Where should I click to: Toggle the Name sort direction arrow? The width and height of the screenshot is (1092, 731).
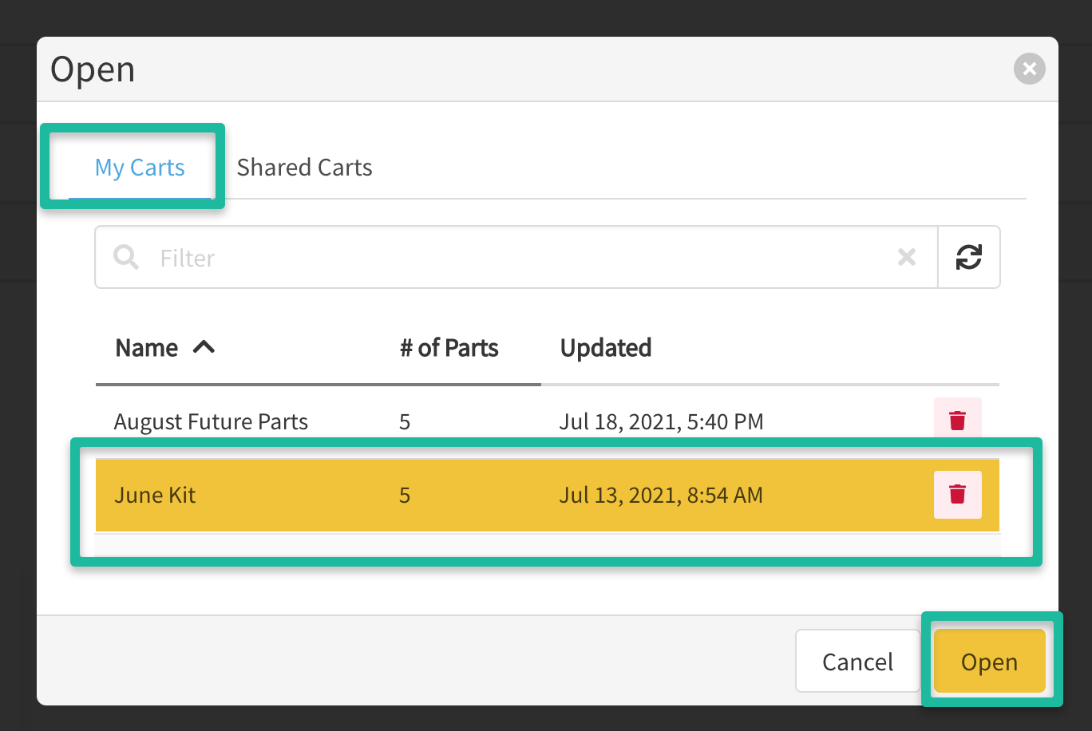pos(204,347)
